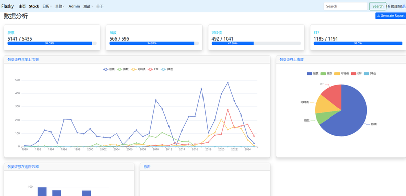
Task: Toggle 可转债 series in line chart legend
Action: [138, 69]
